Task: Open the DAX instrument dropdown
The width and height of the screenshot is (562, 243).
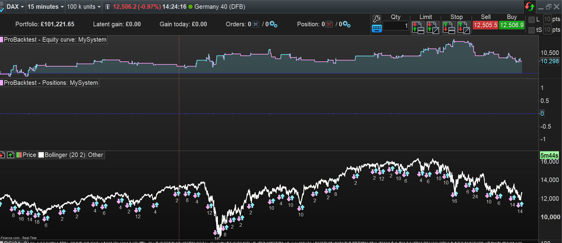Action: [x=15, y=7]
